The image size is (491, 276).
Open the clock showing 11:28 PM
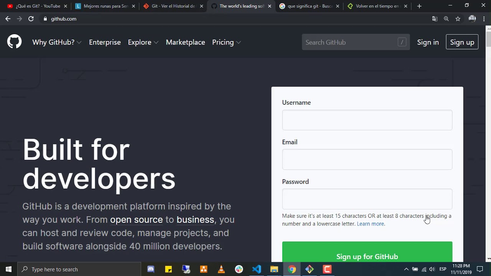(x=461, y=269)
